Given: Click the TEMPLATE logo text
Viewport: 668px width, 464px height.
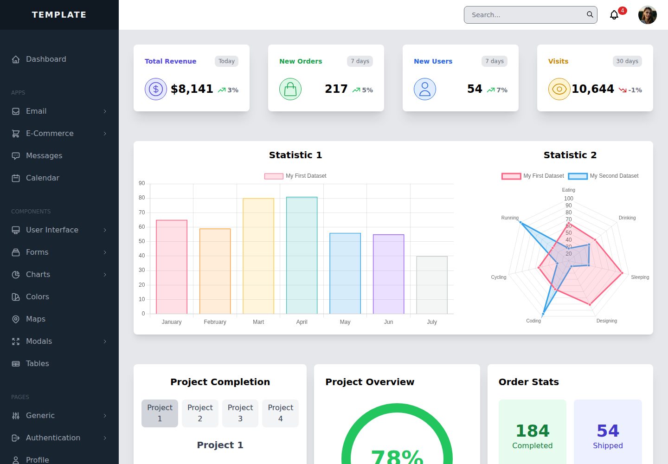Looking at the screenshot, I should coord(59,15).
